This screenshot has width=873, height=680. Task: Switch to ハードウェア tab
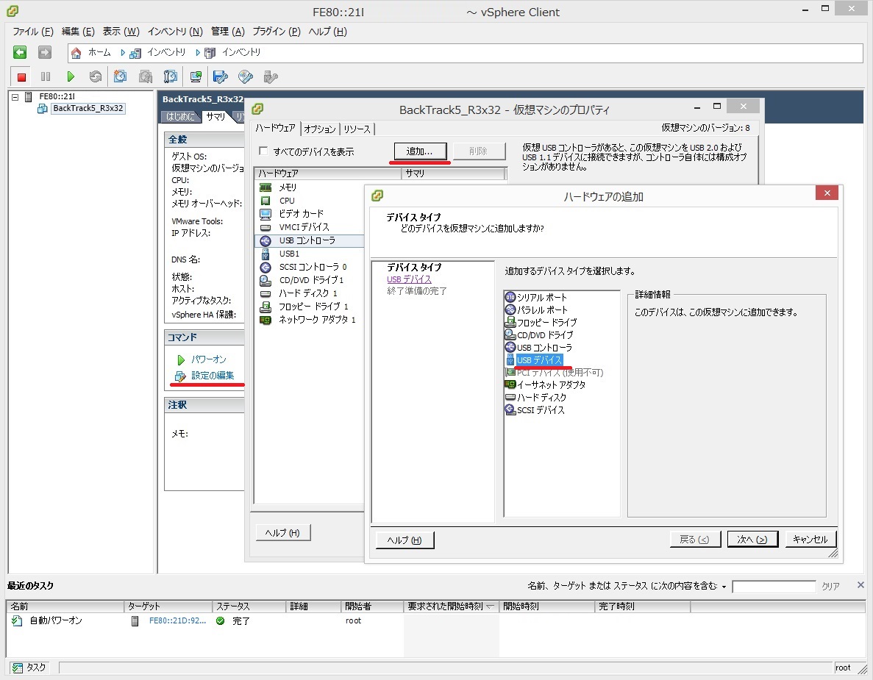coord(275,128)
